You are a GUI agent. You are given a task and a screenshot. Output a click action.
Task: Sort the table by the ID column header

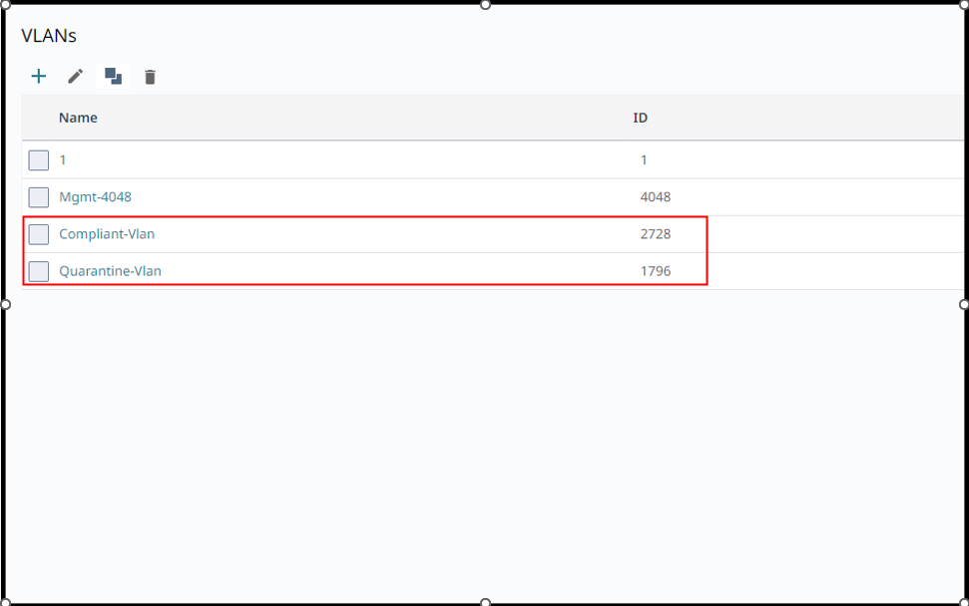click(641, 118)
